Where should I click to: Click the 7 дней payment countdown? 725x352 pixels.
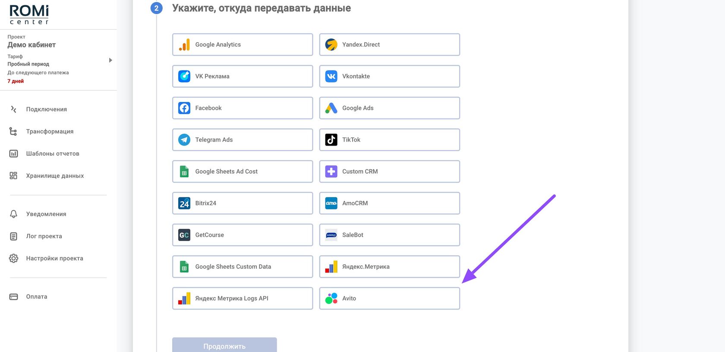16,81
